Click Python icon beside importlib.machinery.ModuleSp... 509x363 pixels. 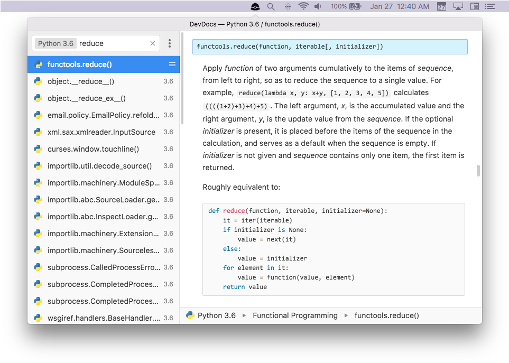(x=38, y=183)
